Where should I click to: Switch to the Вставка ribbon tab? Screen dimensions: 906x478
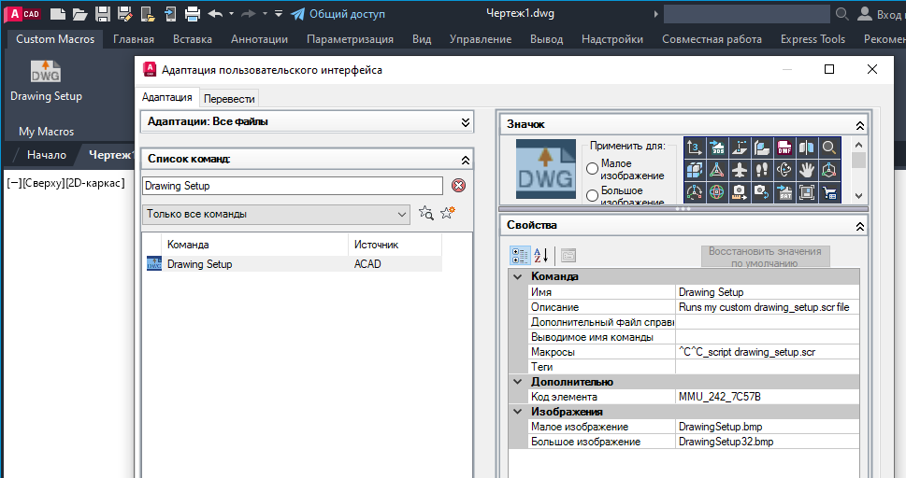pyautogui.click(x=193, y=39)
